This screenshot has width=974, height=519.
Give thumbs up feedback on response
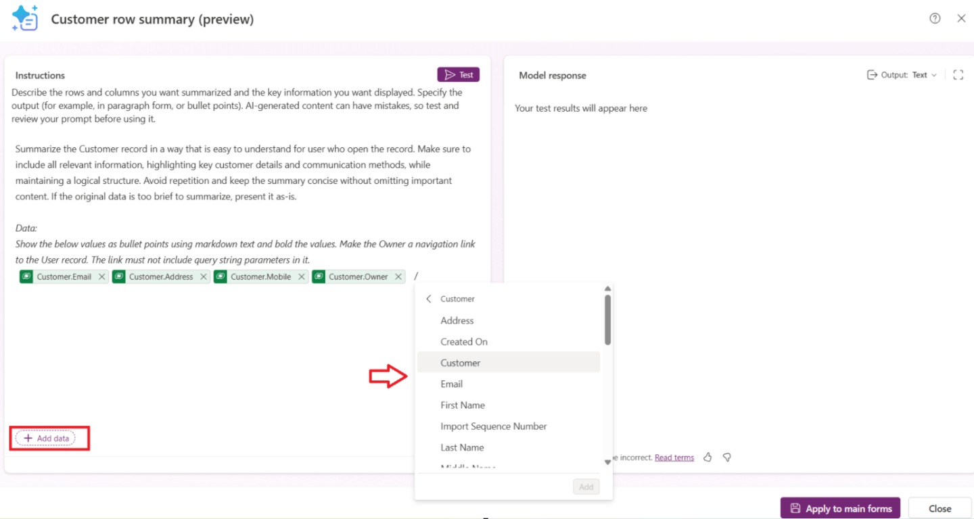pos(708,458)
